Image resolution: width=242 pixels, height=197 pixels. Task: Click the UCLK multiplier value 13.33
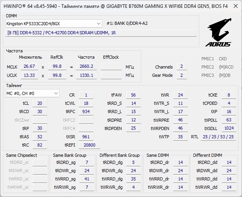(29, 75)
